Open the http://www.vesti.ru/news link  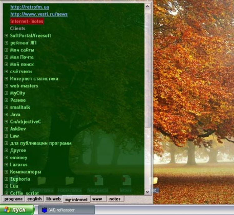point(39,14)
